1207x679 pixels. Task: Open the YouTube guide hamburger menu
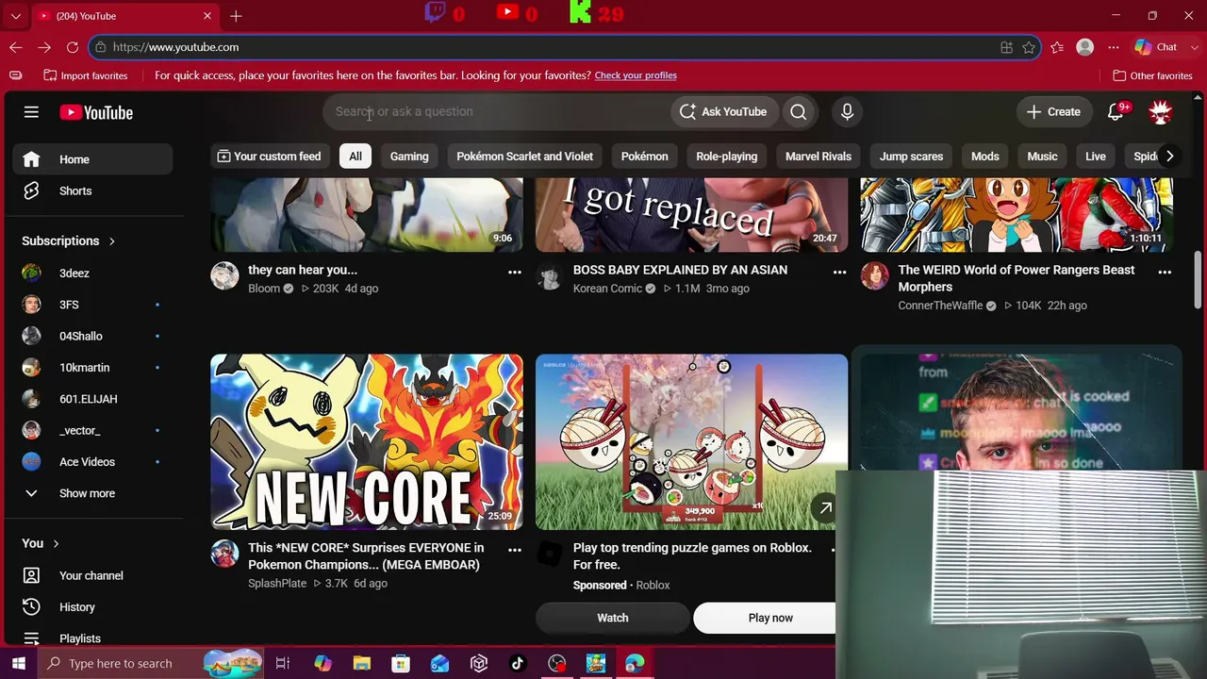pos(31,112)
